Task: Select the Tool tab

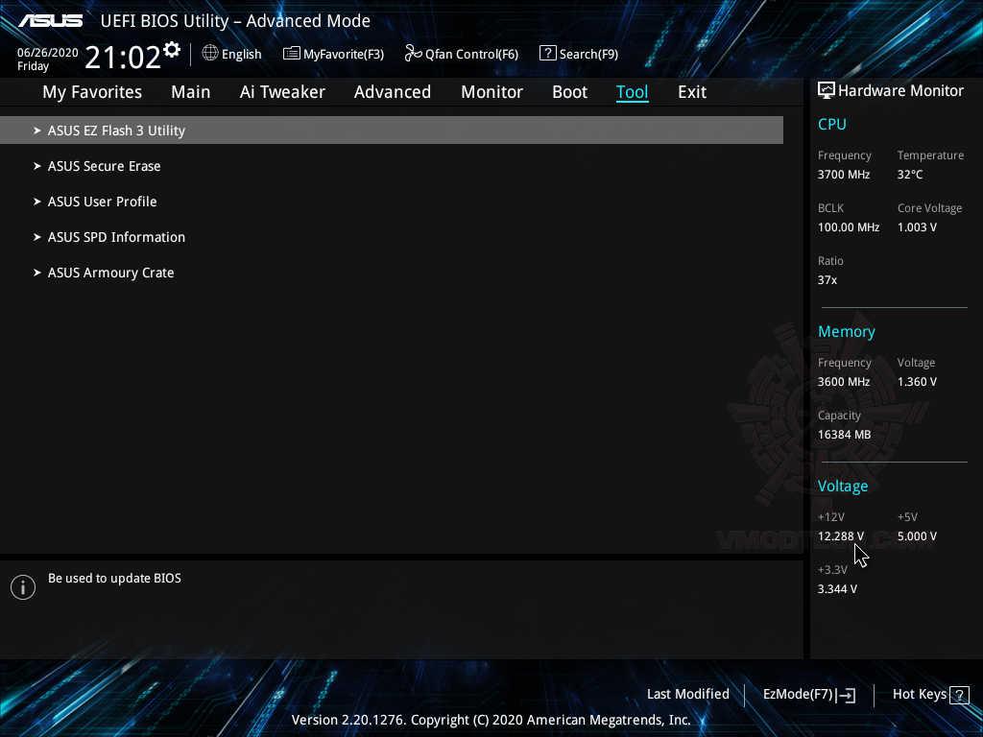Action: (x=632, y=92)
